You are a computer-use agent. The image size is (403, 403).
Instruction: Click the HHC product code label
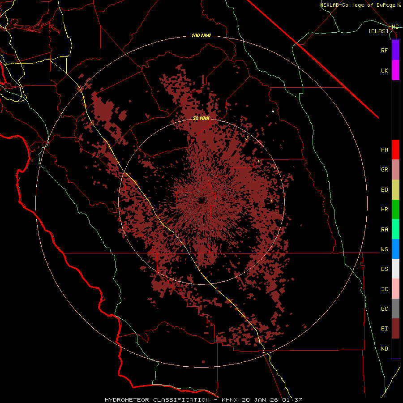[x=394, y=27]
